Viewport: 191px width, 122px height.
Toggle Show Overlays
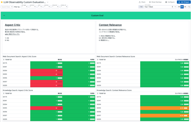pos(155,2)
